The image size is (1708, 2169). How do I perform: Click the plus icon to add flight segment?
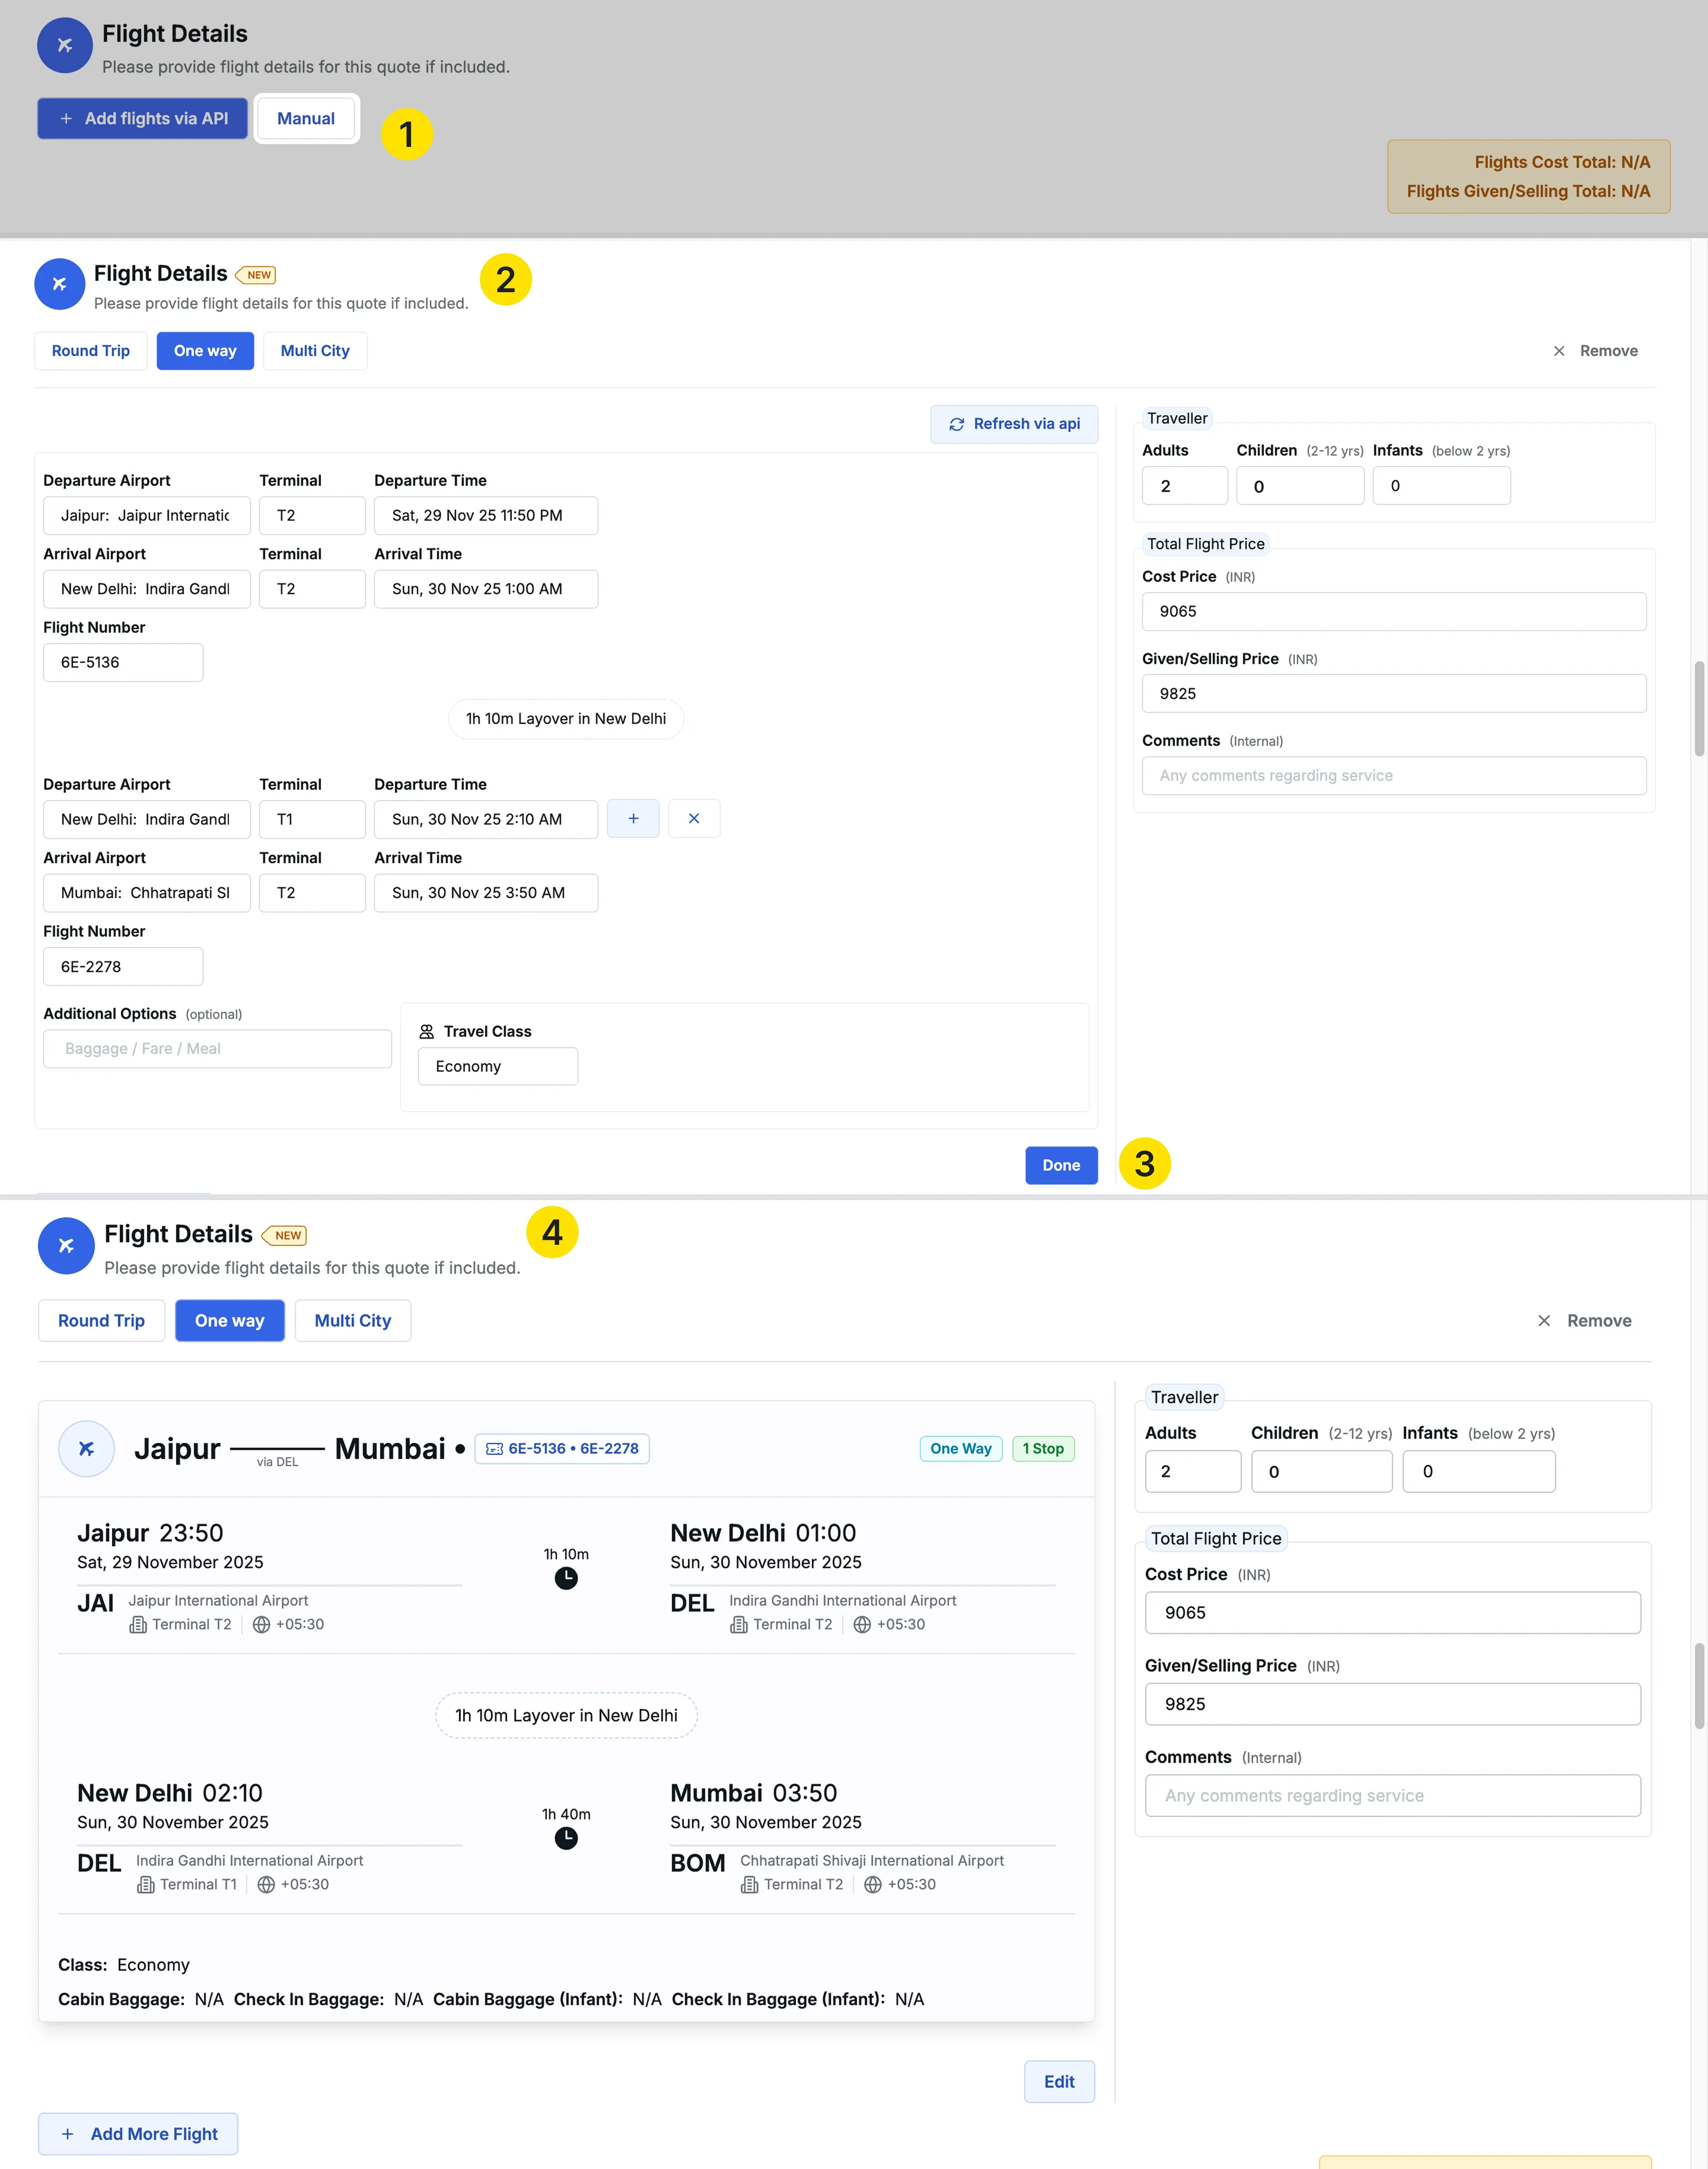[633, 818]
